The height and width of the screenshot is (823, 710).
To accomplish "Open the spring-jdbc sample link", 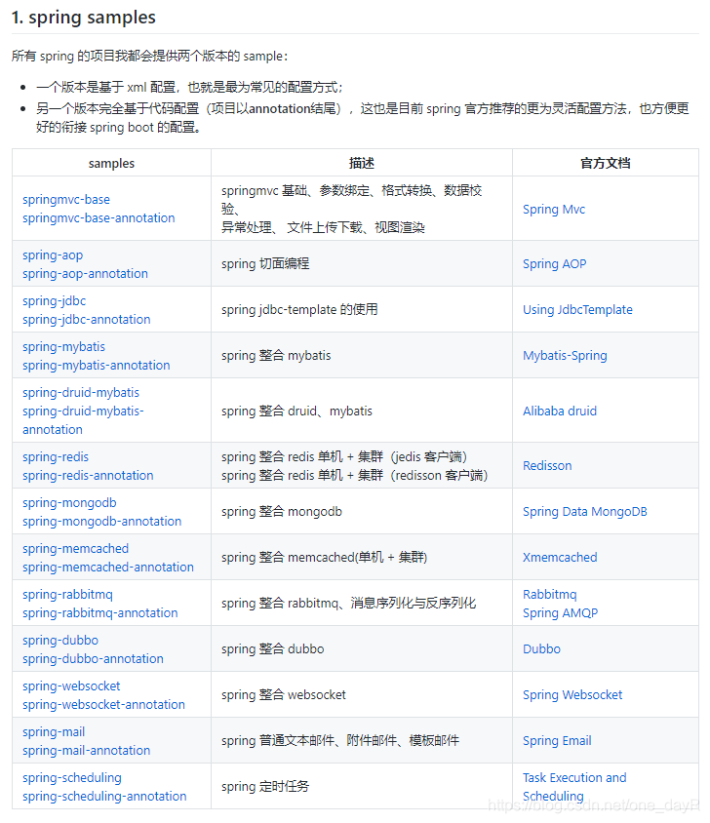I will [54, 300].
